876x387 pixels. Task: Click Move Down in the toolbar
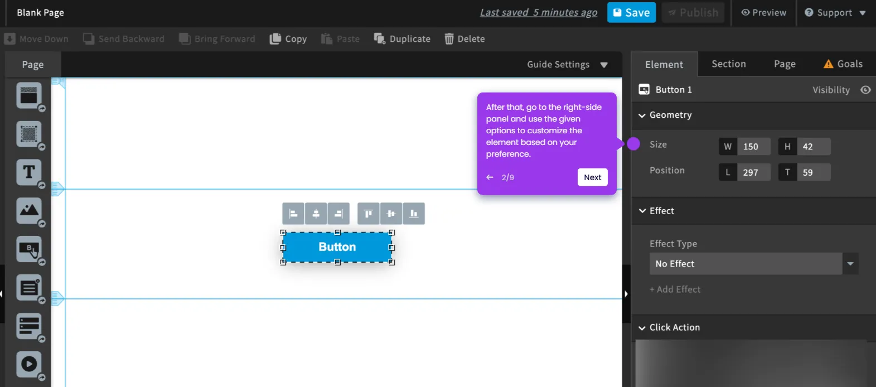point(36,39)
